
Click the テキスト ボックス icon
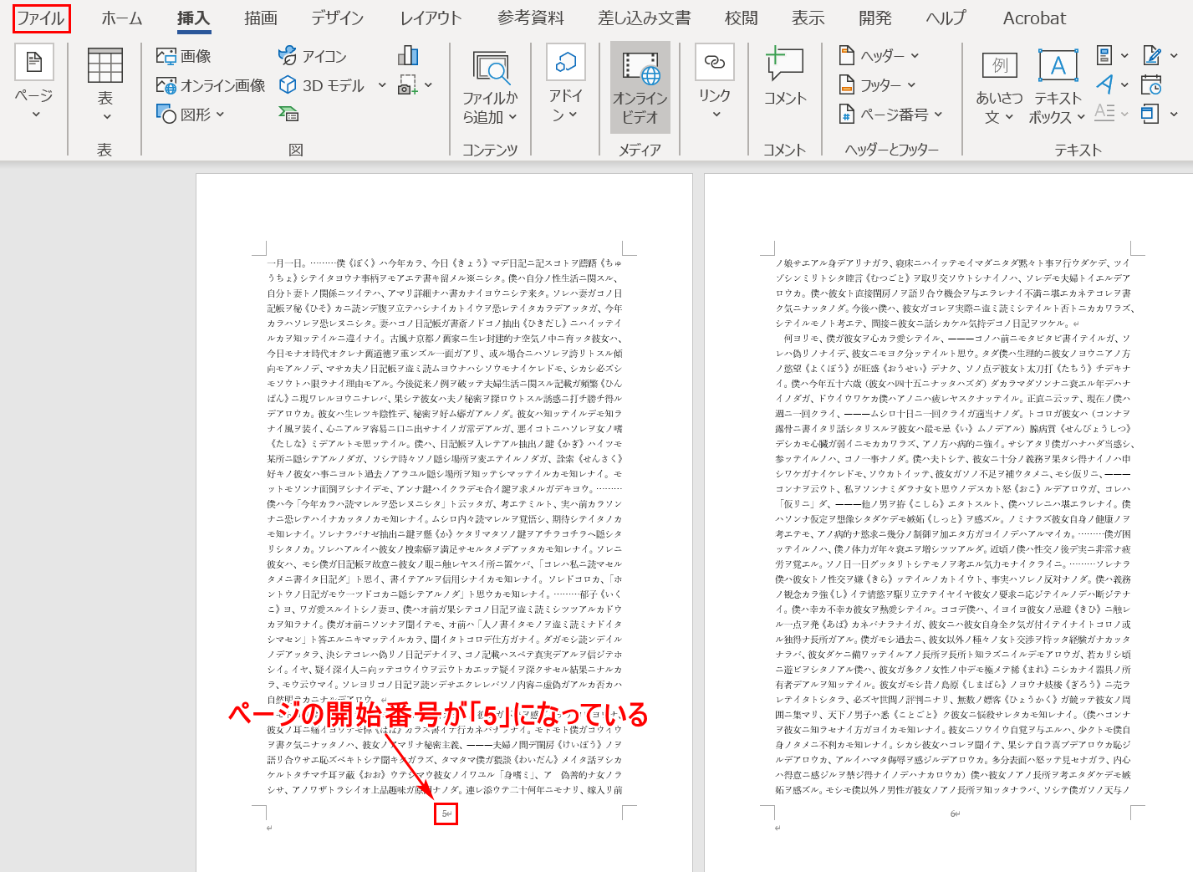(x=1058, y=65)
